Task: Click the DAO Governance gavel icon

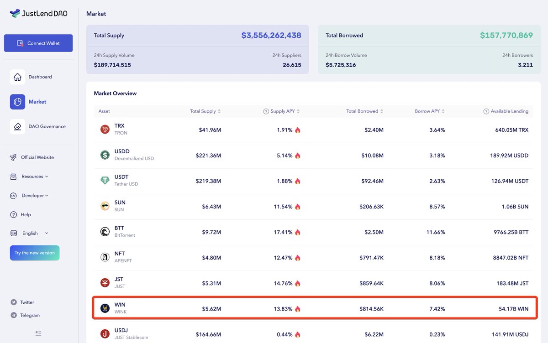Action: click(x=17, y=126)
